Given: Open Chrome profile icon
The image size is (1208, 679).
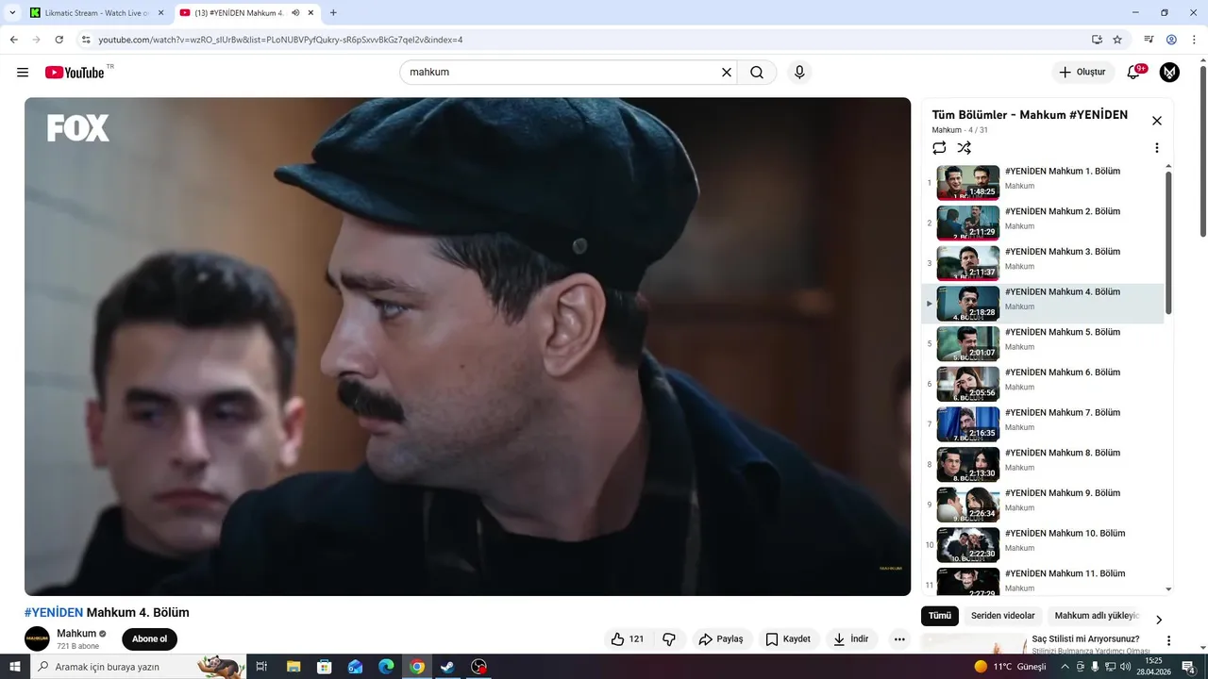Looking at the screenshot, I should click(1171, 40).
